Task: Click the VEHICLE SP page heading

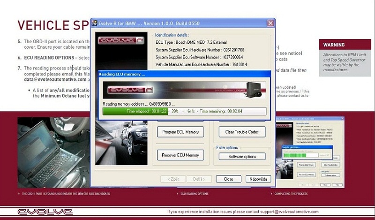Action: tap(53, 25)
